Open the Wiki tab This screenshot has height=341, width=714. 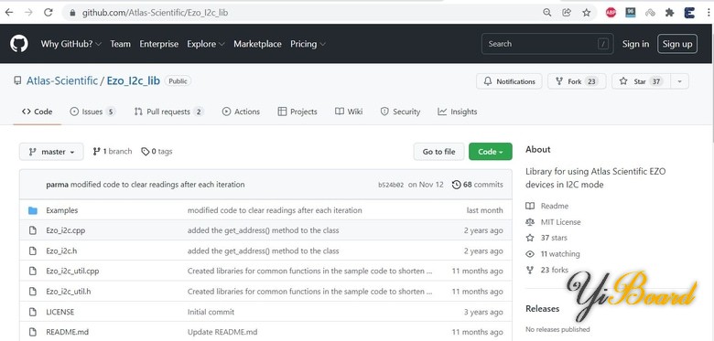[x=349, y=112]
